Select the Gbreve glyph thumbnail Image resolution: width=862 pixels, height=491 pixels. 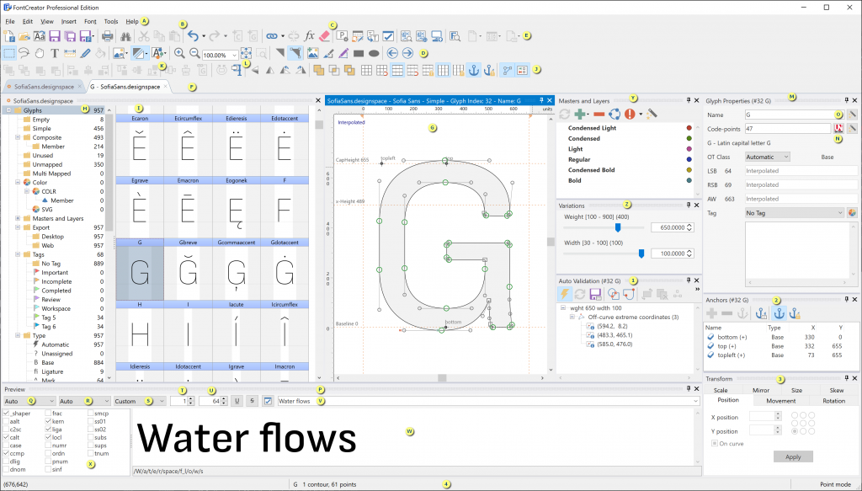188,270
